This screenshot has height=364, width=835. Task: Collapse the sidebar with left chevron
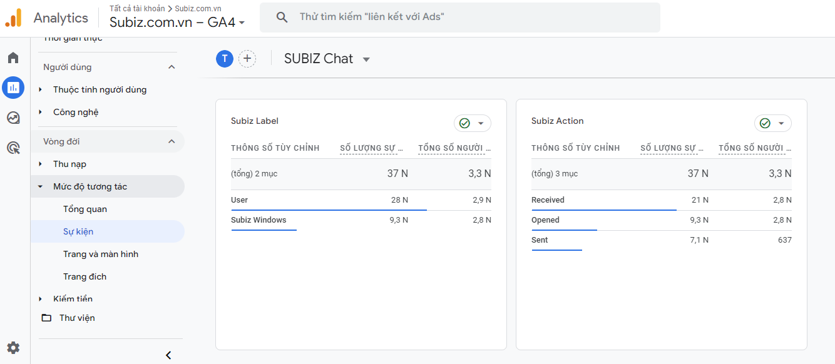pos(168,355)
